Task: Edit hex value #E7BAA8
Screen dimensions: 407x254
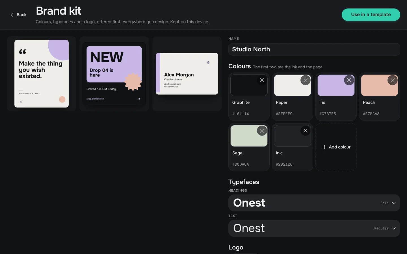Action: click(x=380, y=114)
